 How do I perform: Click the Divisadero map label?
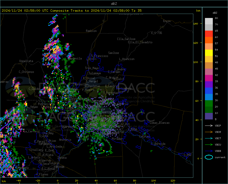pos(124,88)
